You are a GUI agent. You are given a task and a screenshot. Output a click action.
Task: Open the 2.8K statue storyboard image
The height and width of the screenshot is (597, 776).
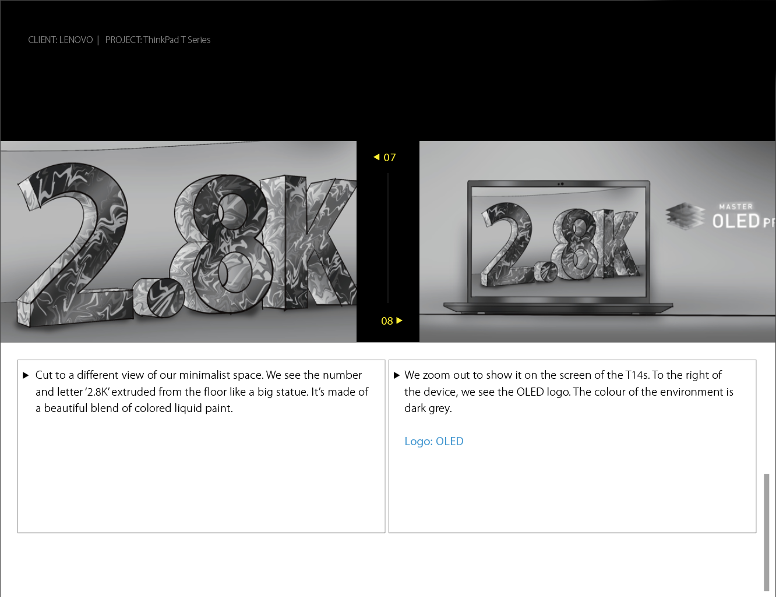[x=178, y=241]
